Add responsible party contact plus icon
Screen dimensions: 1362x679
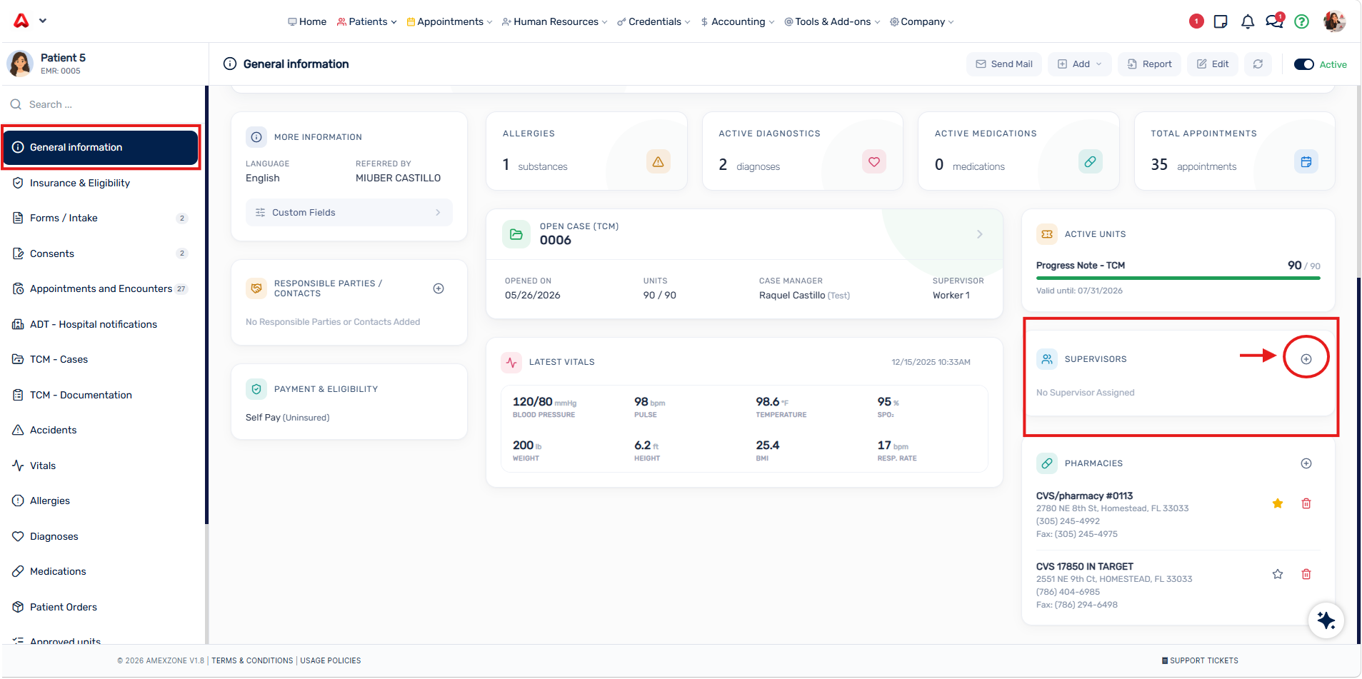point(439,288)
